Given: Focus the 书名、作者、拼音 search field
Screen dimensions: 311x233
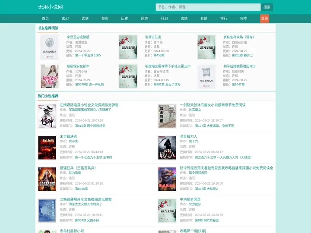Looking at the screenshot, I should click(x=208, y=7).
